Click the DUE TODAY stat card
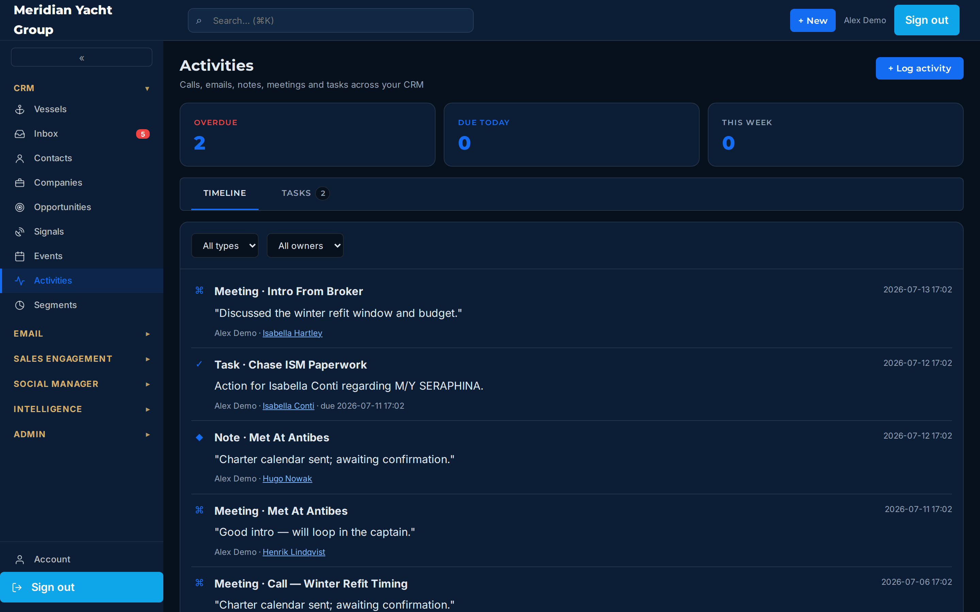This screenshot has width=980, height=612. pyautogui.click(x=571, y=134)
